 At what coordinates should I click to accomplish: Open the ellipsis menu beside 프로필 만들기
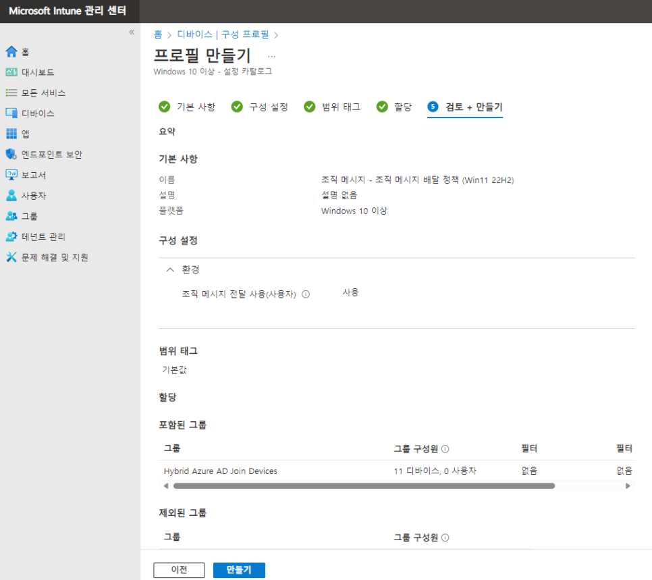click(271, 56)
